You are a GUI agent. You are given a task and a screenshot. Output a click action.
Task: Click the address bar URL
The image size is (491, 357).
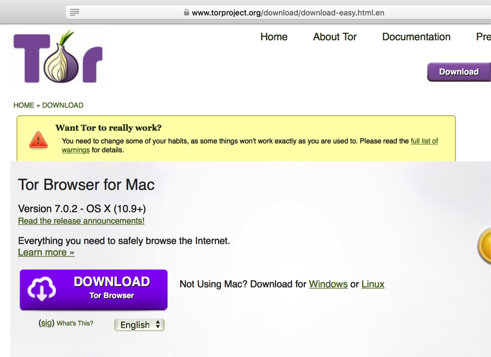288,13
